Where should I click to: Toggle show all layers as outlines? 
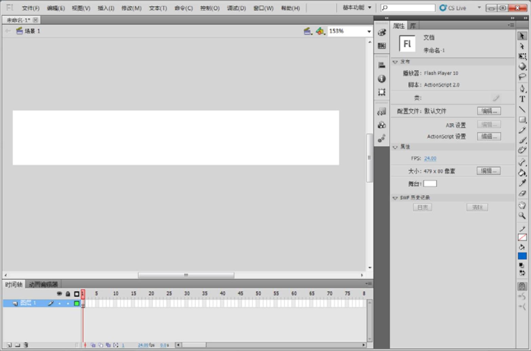[x=77, y=294]
